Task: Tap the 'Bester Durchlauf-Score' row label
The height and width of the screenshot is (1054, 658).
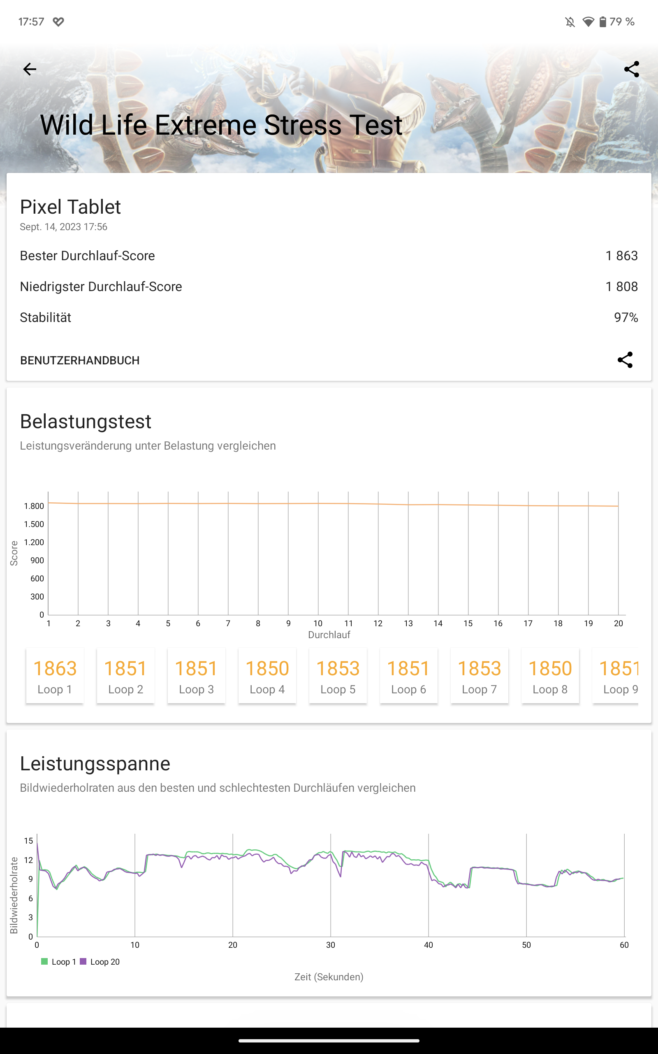Action: (x=87, y=256)
